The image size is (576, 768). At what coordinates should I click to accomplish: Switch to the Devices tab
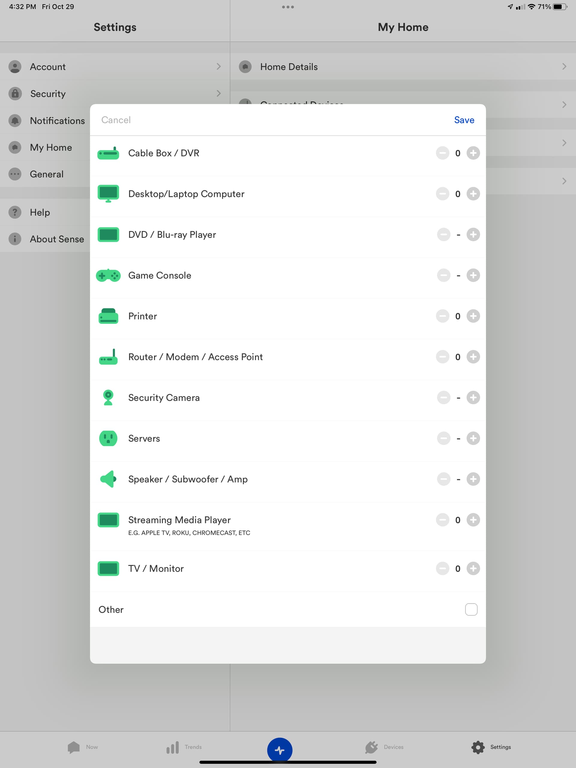[x=384, y=747]
